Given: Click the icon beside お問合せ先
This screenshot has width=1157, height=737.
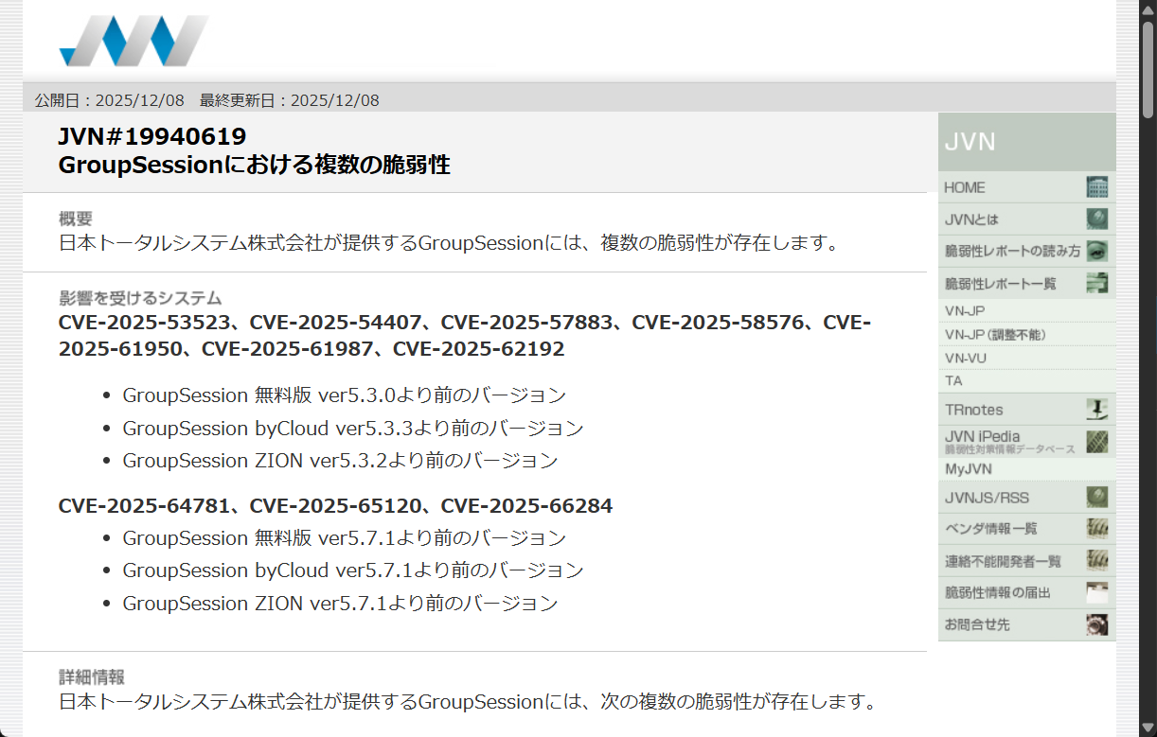Looking at the screenshot, I should 1096,624.
